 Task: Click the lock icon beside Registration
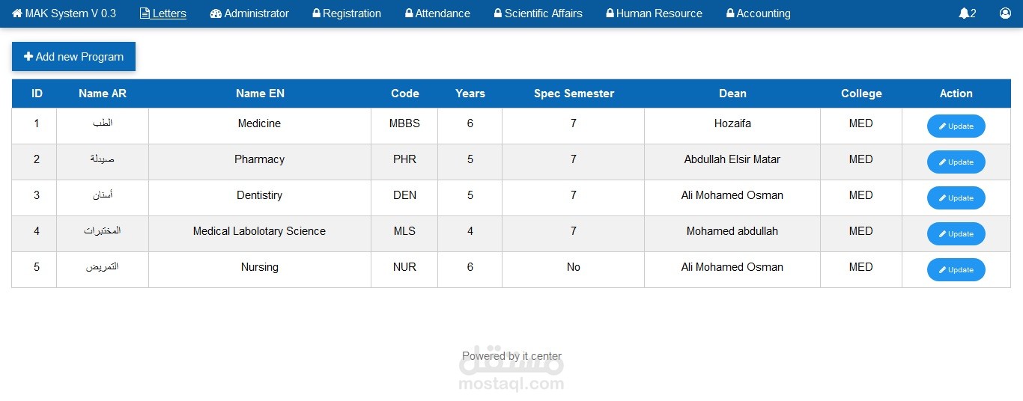coord(317,13)
